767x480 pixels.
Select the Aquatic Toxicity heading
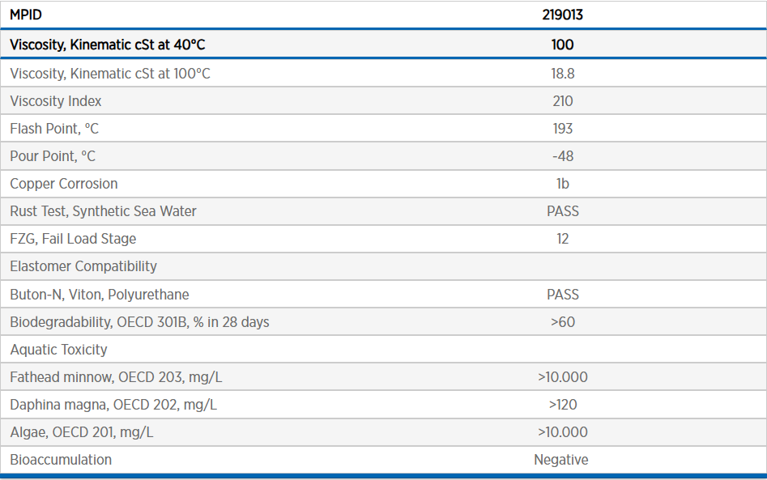pos(58,350)
